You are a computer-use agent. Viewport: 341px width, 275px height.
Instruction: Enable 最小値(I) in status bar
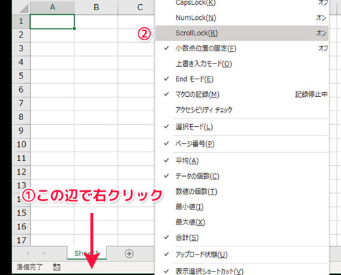click(x=241, y=207)
